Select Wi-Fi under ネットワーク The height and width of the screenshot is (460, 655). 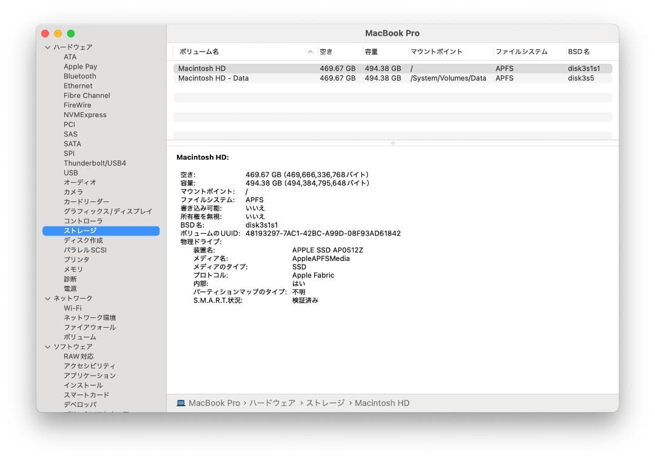(x=72, y=308)
